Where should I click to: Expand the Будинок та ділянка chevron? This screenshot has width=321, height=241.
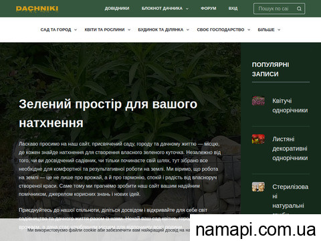click(188, 29)
